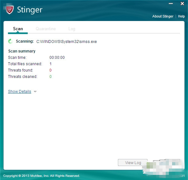Switch to the Scan tab
188x180 pixels.
pos(18,29)
